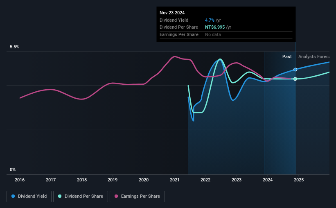Click the Nov 23 2024 tooltip date
The image size is (336, 208).
pos(172,13)
